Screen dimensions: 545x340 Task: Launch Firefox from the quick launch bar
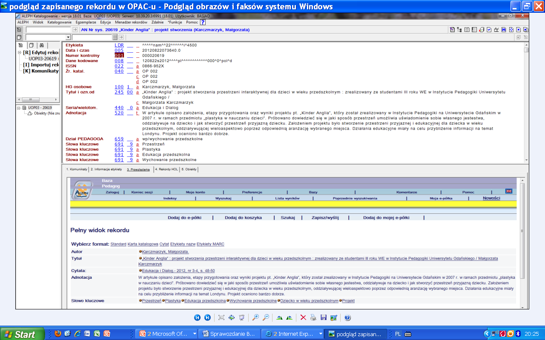pyautogui.click(x=58, y=334)
